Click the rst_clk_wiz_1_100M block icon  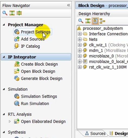pyautogui.click(x=85, y=67)
